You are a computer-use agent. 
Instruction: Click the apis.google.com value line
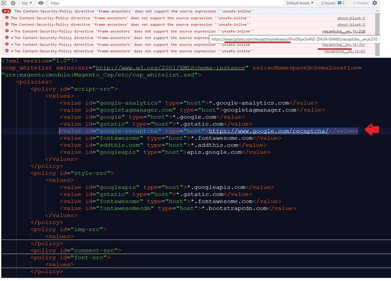click(x=165, y=152)
